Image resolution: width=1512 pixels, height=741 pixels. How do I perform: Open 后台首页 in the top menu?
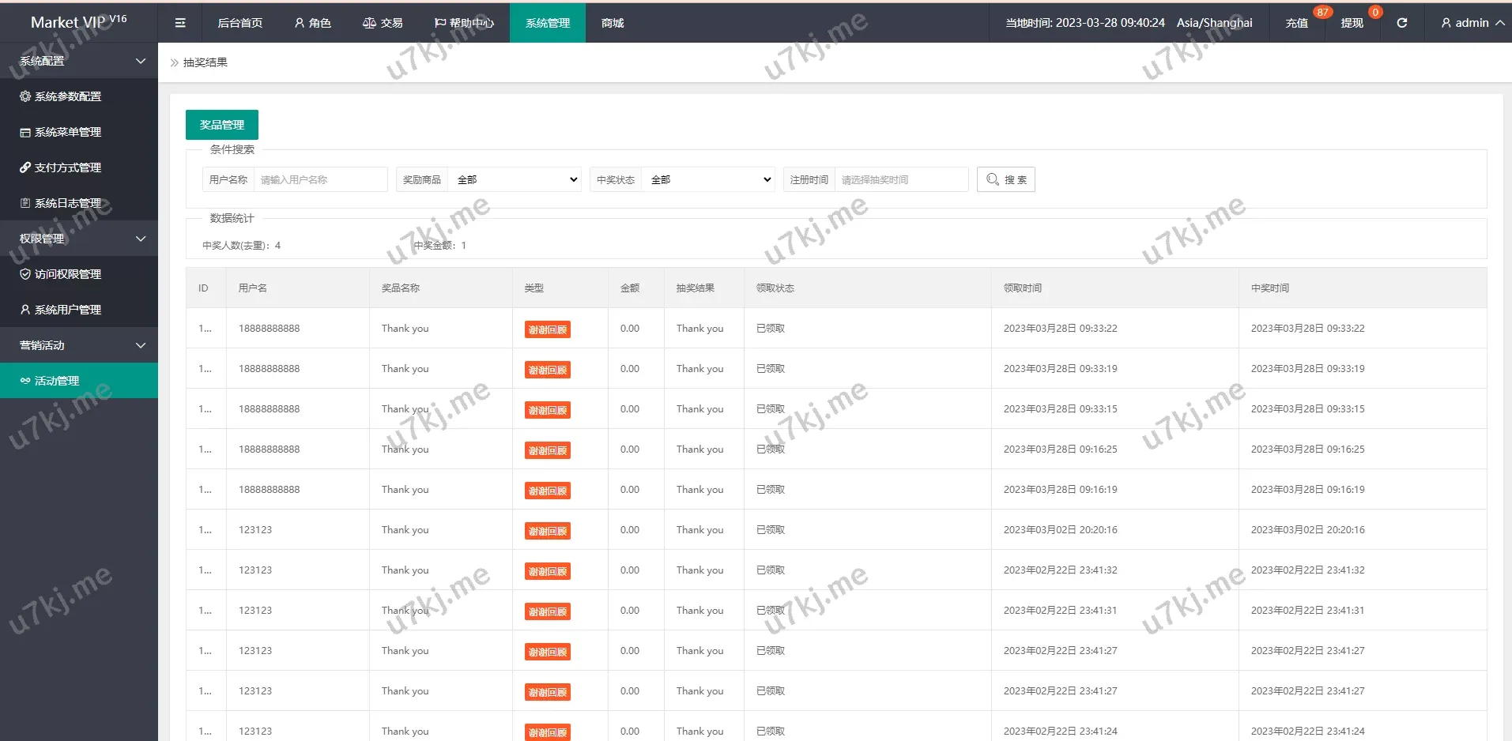point(239,23)
